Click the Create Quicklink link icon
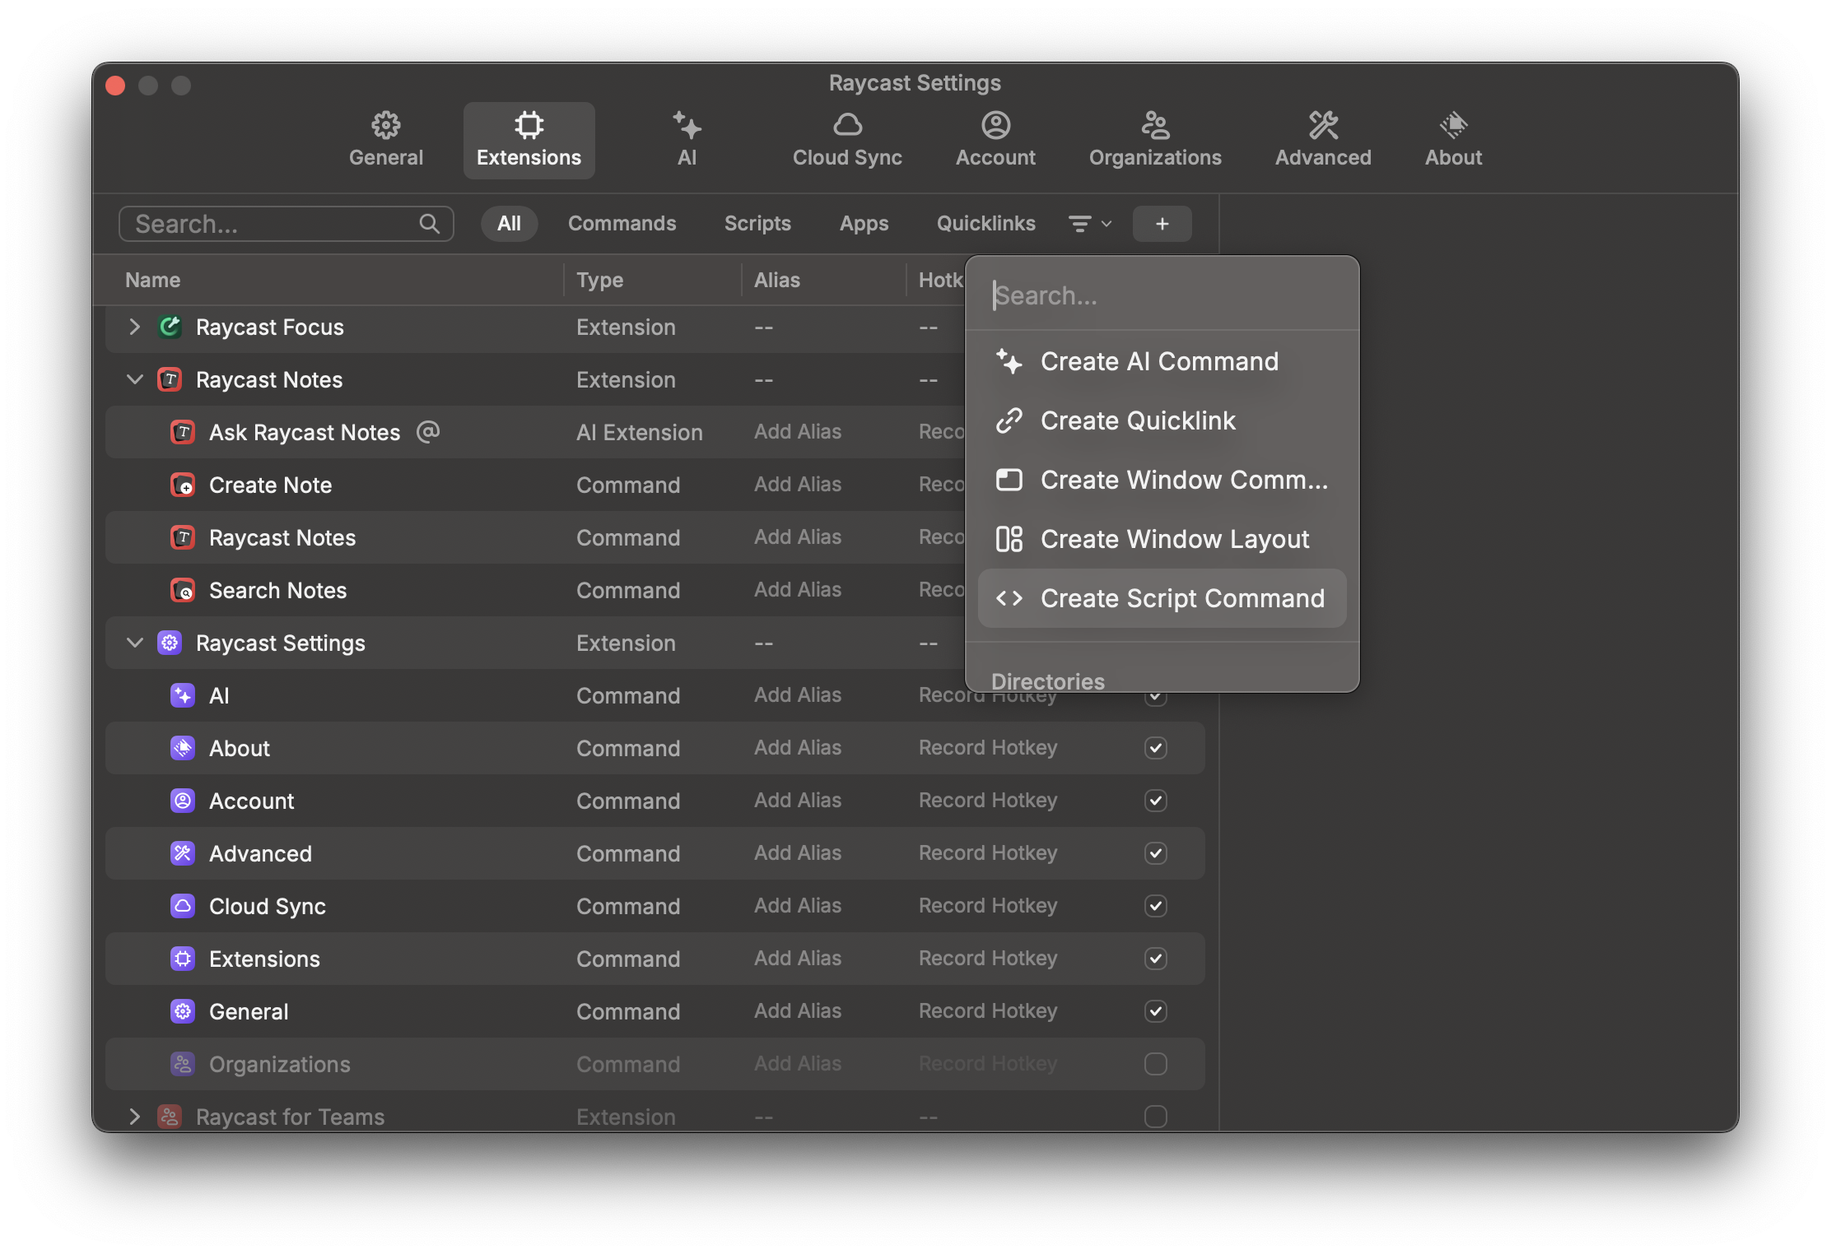 click(x=1009, y=421)
